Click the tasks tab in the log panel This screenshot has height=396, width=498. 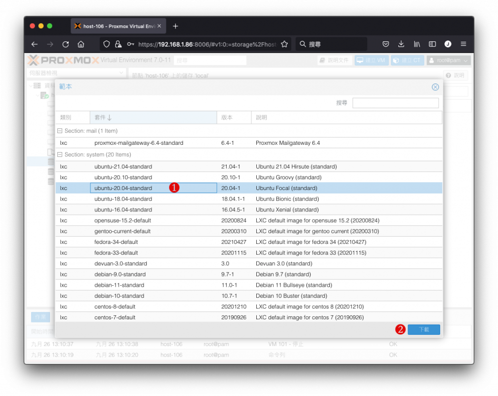pos(40,317)
